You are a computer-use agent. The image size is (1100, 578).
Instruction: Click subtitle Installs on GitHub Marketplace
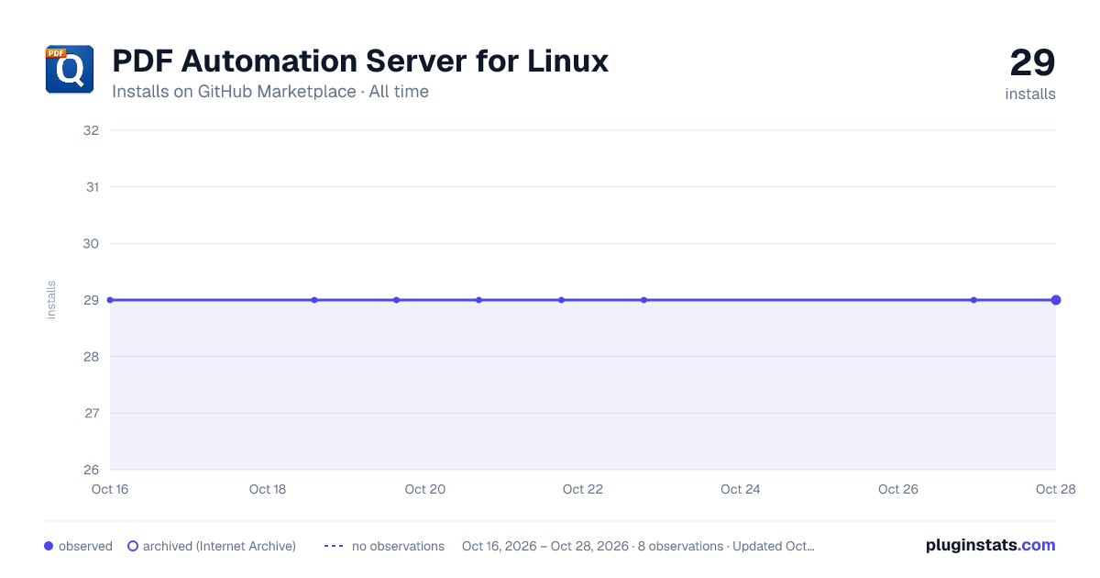[x=234, y=92]
